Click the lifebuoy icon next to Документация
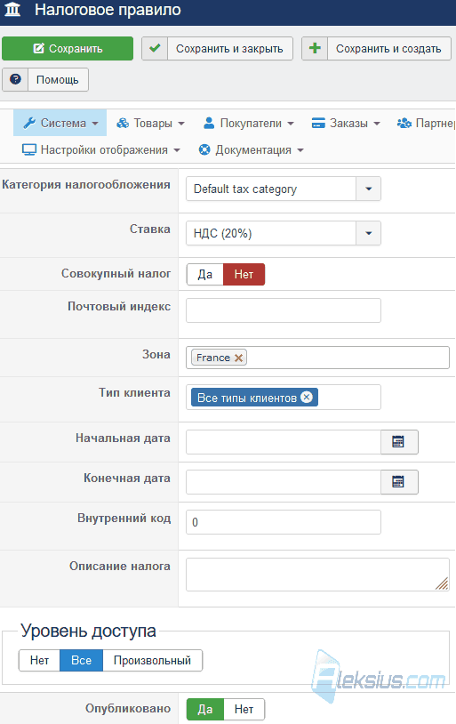Image resolution: width=456 pixels, height=724 pixels. (204, 149)
